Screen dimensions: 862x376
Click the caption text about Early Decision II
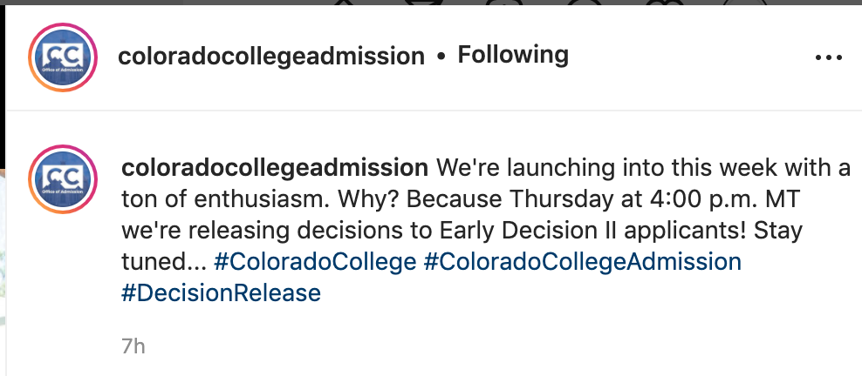(x=462, y=230)
